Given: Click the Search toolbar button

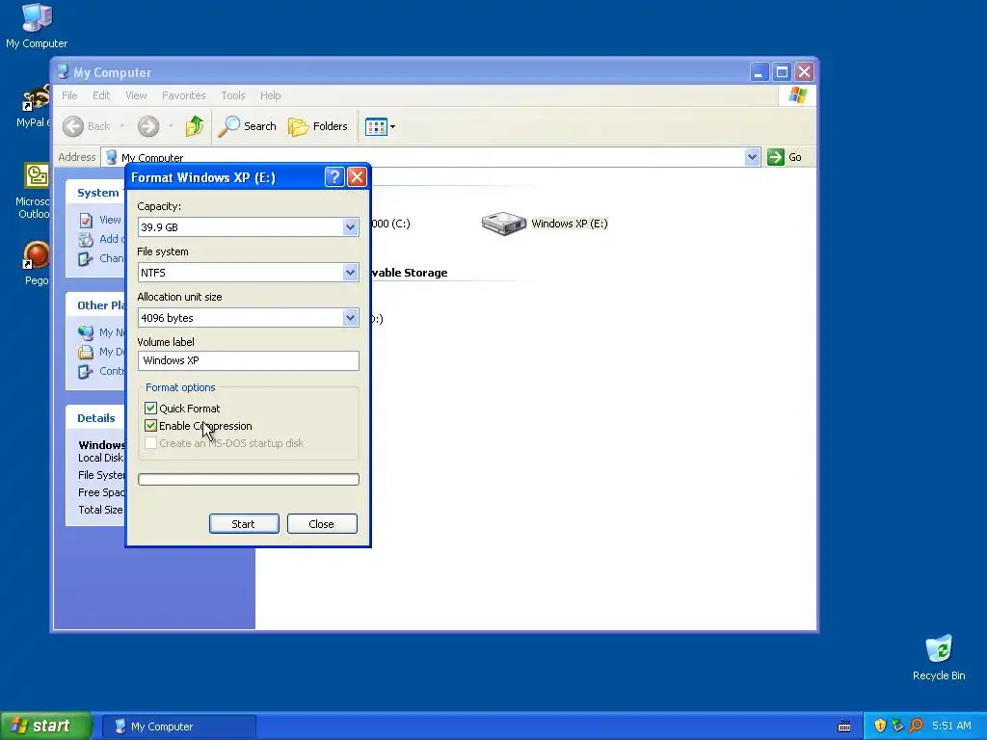Looking at the screenshot, I should [248, 126].
